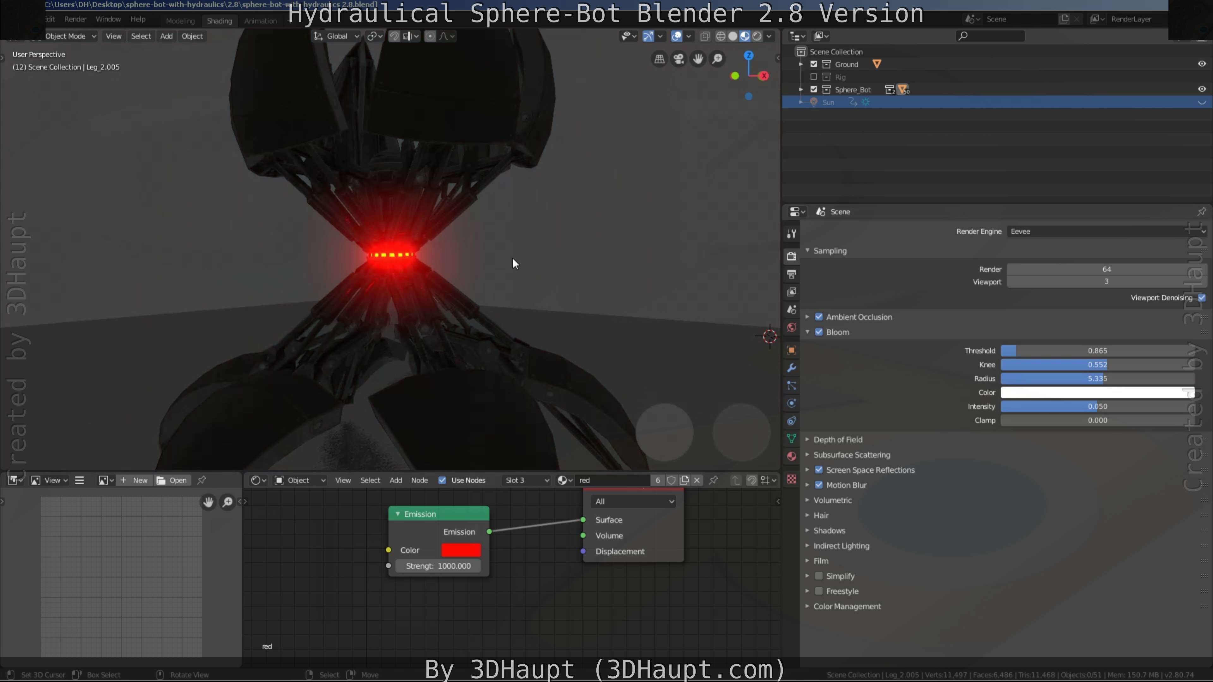The width and height of the screenshot is (1213, 682).
Task: Unlink the red material with X icon
Action: point(697,480)
